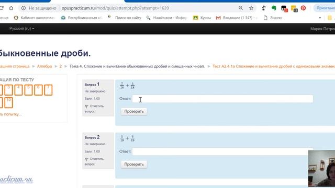Flag question 1 with 'Отметить вопрос'
This screenshot has height=188, width=335.
pyautogui.click(x=94, y=109)
